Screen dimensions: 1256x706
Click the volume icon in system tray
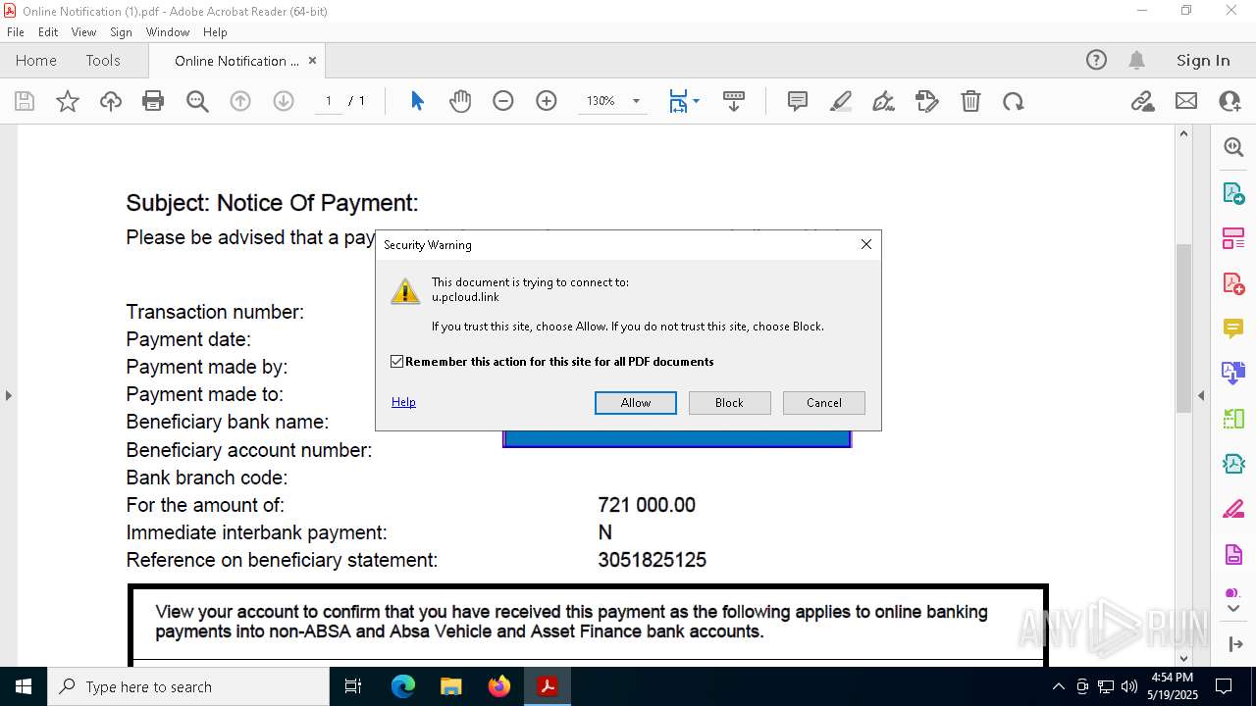pyautogui.click(x=1129, y=686)
